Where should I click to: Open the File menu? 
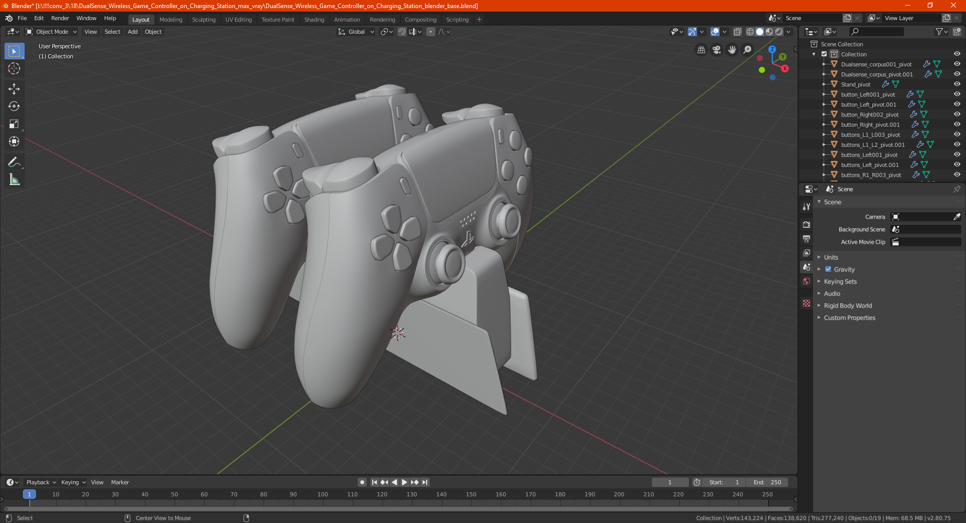pyautogui.click(x=22, y=18)
